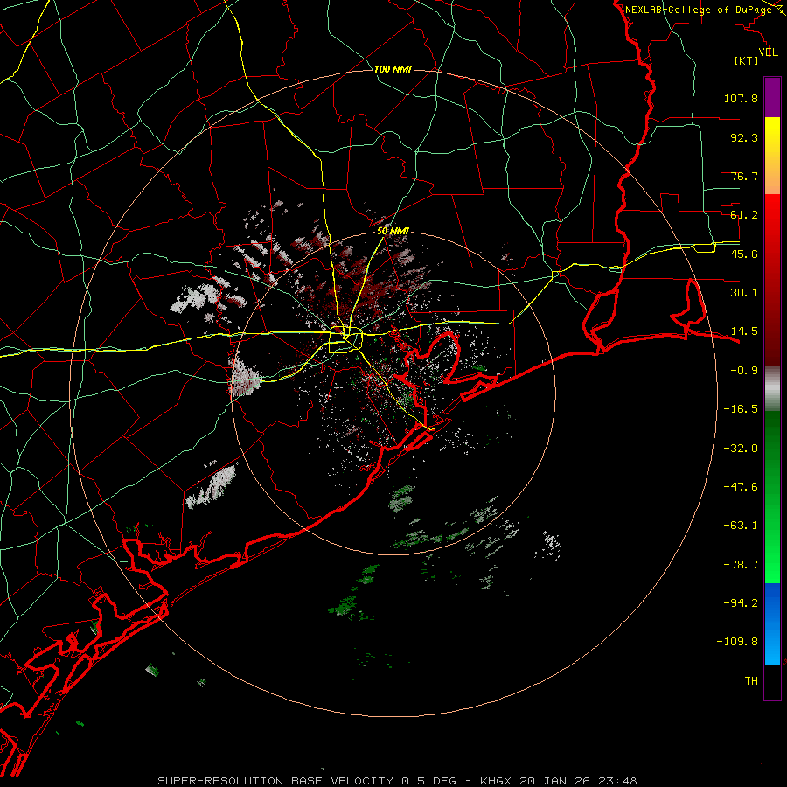This screenshot has height=787, width=787.
Task: Click the -78.7 velocity scale value
Action: pyautogui.click(x=741, y=565)
